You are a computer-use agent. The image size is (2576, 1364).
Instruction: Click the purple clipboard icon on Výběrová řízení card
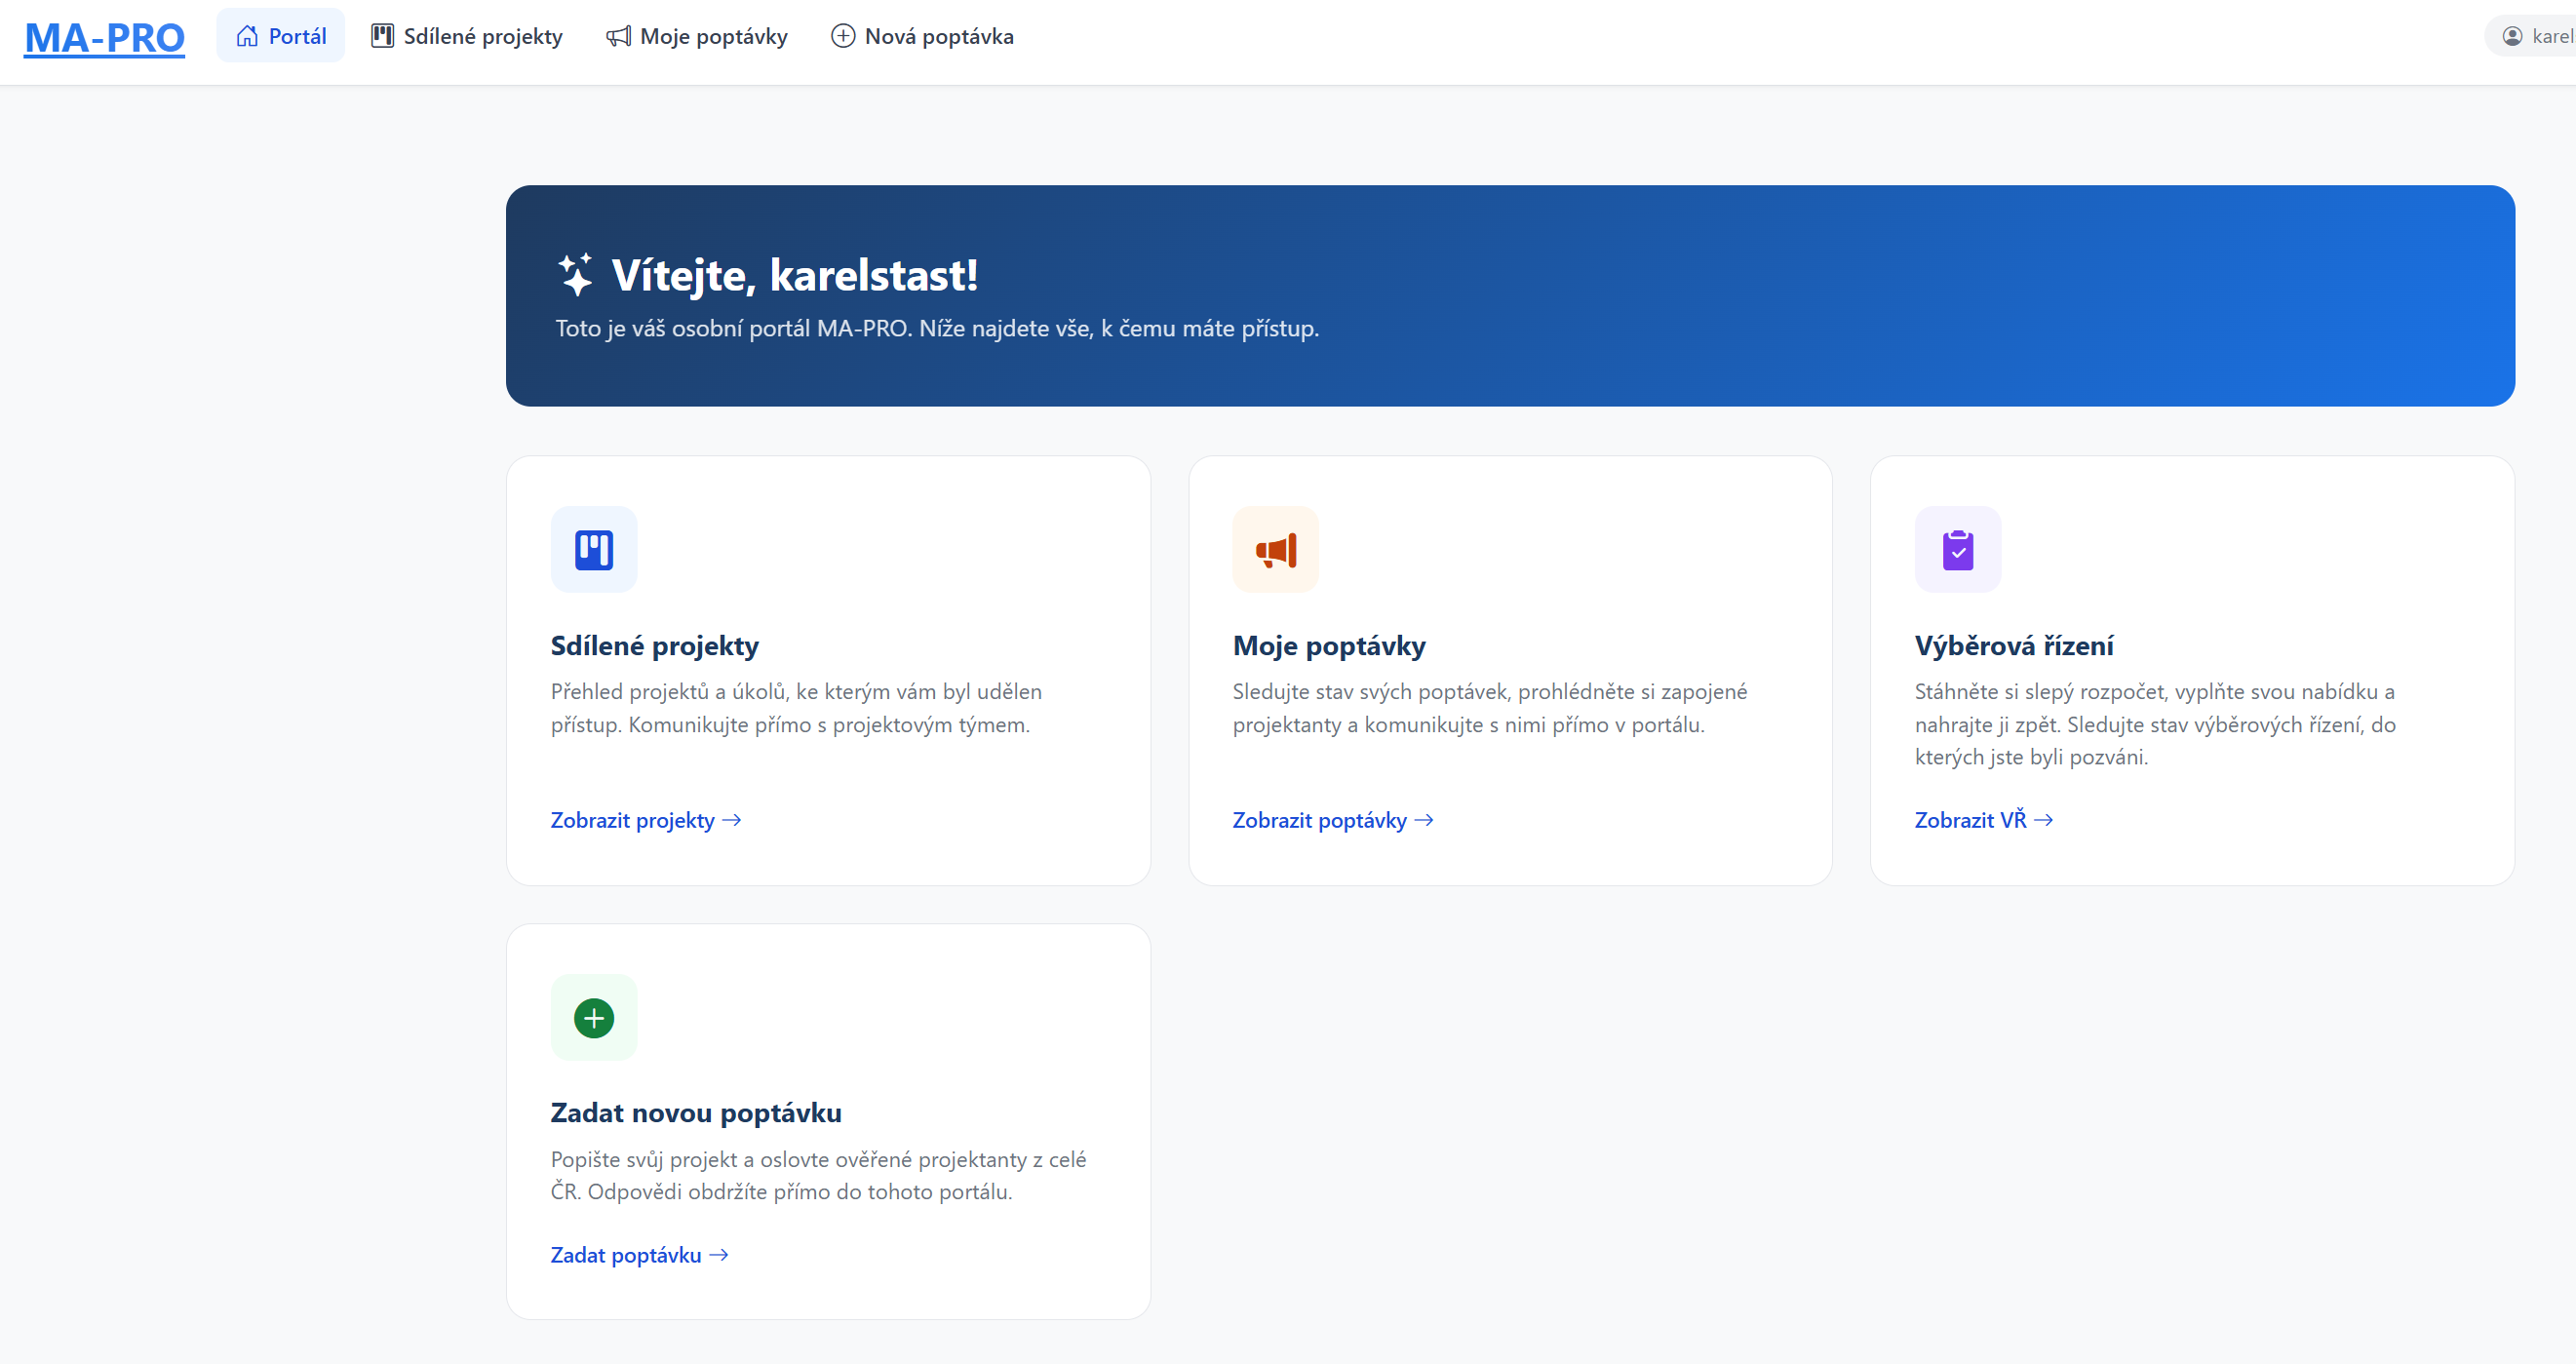pyautogui.click(x=1957, y=549)
